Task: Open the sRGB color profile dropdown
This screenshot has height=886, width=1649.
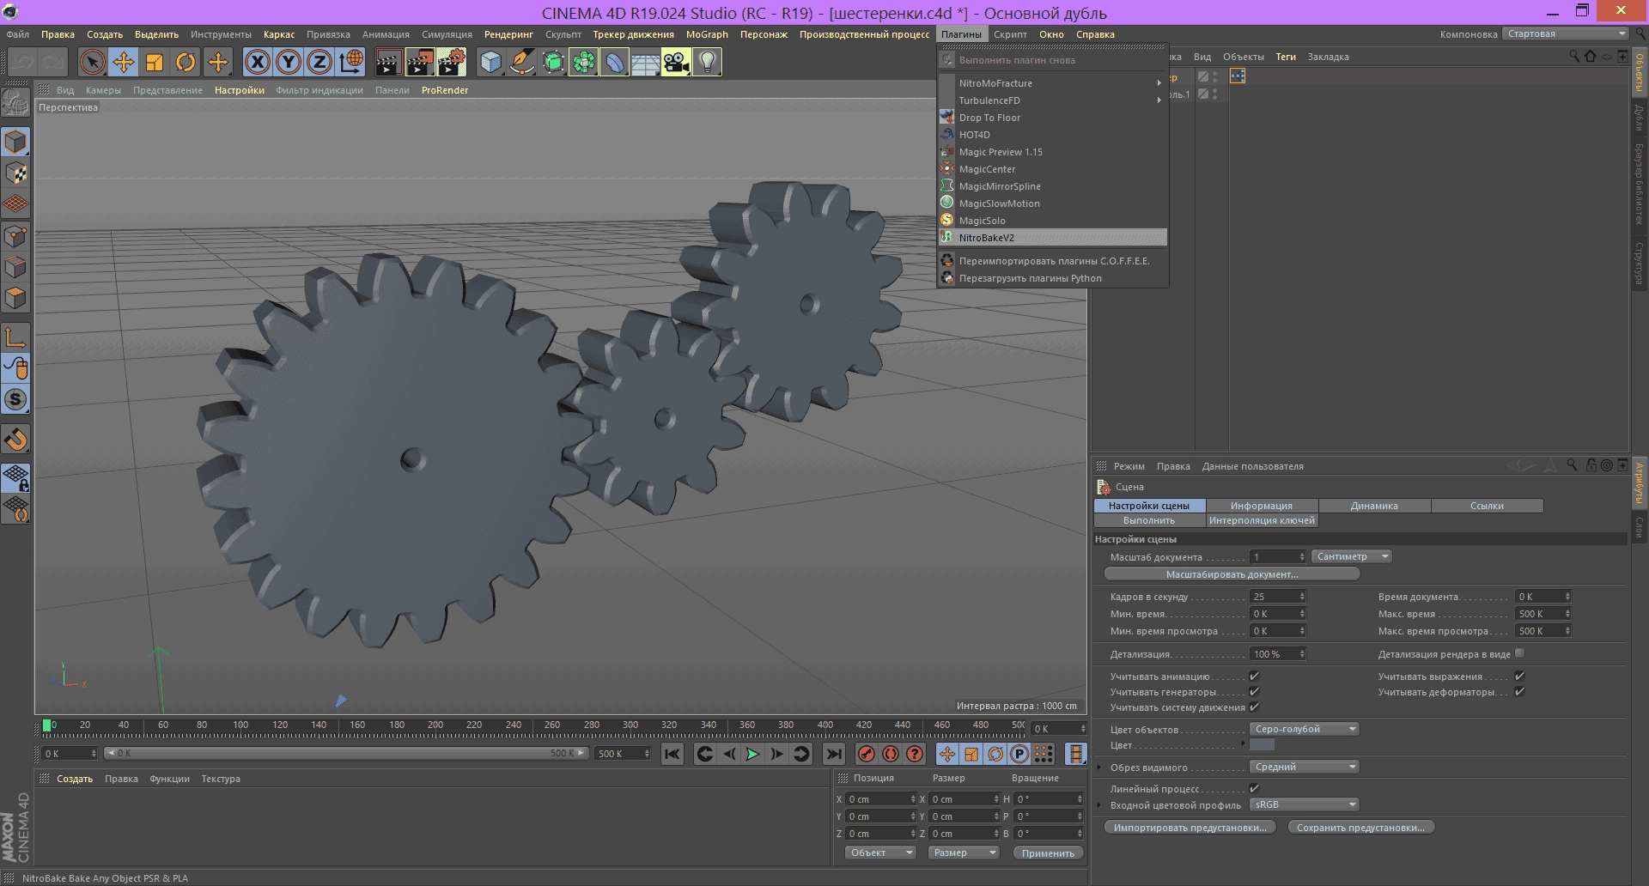Action: [x=1304, y=804]
